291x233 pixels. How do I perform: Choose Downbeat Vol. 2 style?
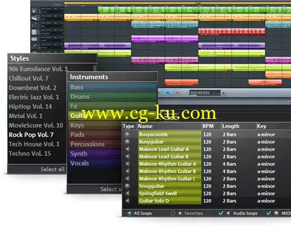[x=33, y=87]
